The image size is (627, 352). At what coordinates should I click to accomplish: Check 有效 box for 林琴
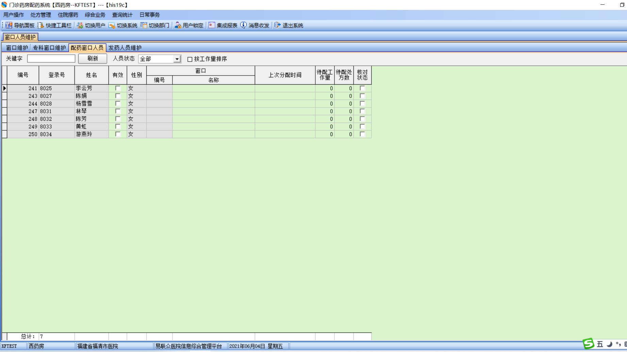(118, 111)
